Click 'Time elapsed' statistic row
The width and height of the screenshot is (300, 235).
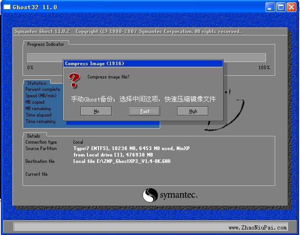pyautogui.click(x=39, y=115)
